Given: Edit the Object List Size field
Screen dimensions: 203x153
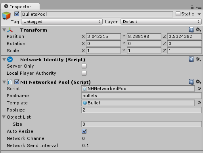Looking at the screenshot, I should (x=142, y=124).
